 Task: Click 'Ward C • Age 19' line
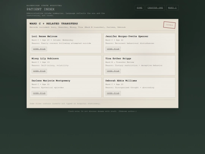pyautogui.click(x=41, y=62)
